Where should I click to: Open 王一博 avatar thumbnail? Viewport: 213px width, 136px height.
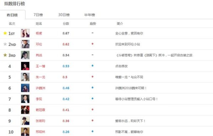coord(25,66)
